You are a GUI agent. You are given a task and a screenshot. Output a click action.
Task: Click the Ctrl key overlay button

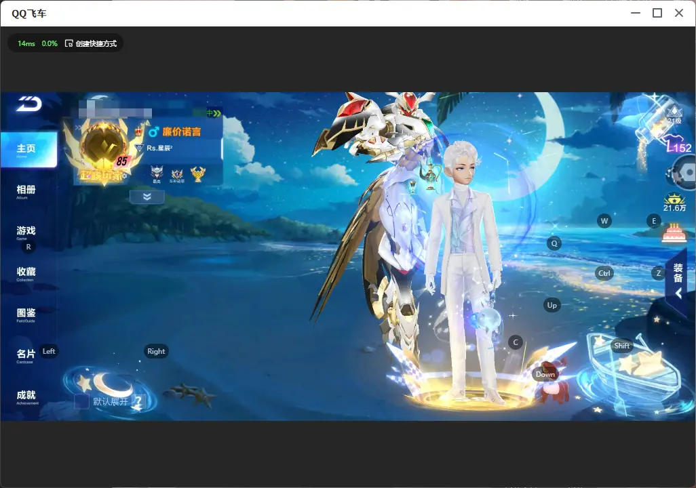(x=604, y=273)
